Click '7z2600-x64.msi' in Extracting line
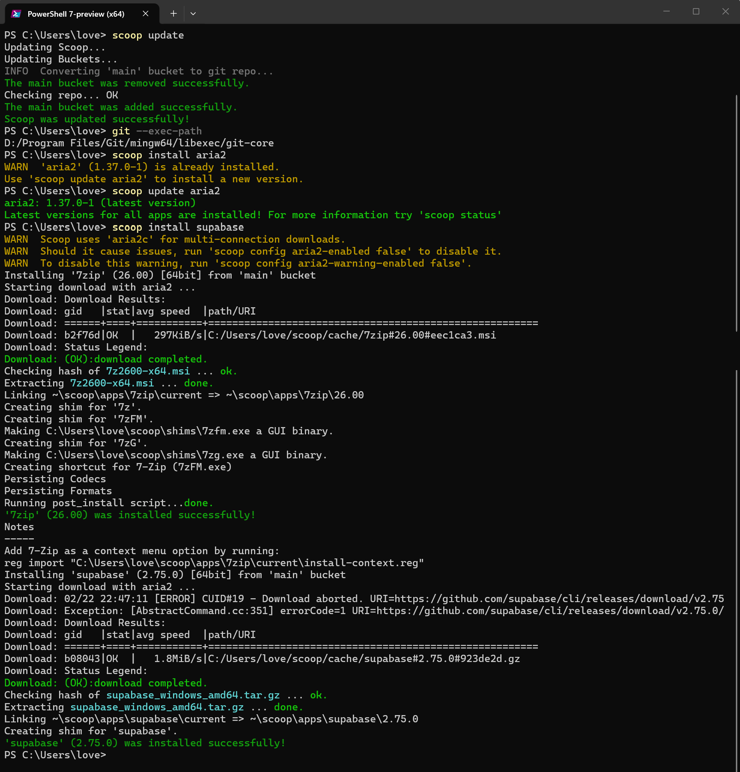Viewport: 740px width, 772px height. (112, 383)
